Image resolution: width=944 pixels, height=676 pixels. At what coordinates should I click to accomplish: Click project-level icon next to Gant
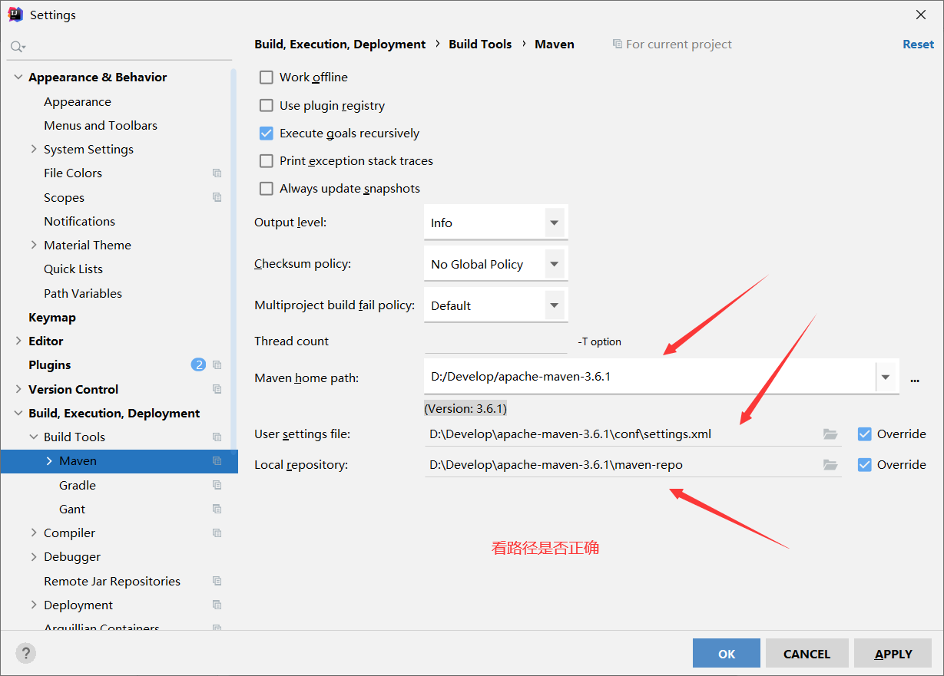[x=217, y=509]
